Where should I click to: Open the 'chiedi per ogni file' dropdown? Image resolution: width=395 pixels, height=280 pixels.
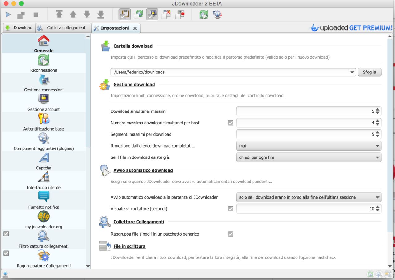coord(309,157)
